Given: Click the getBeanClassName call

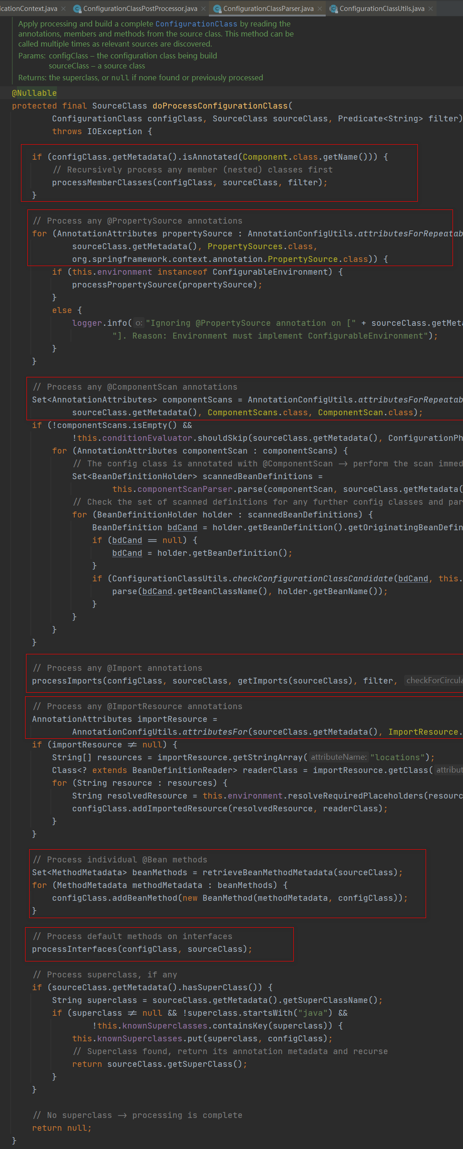Looking at the screenshot, I should click(x=218, y=591).
